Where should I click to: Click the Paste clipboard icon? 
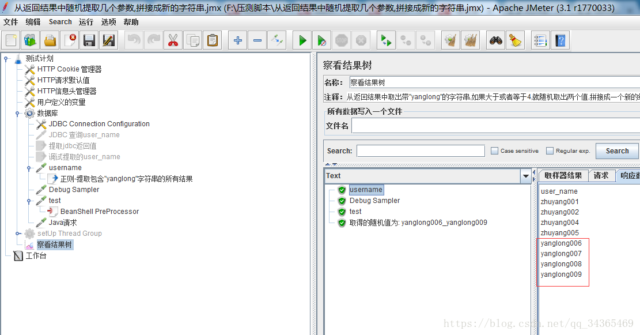coord(212,40)
